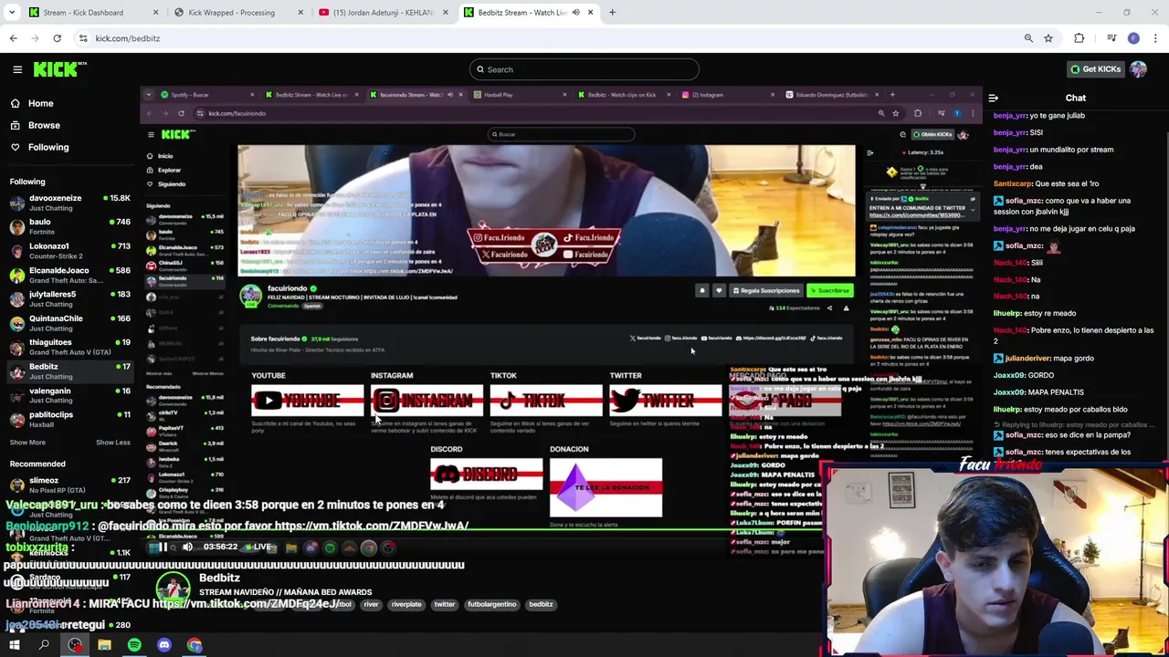Open a new Chrome tab

tap(612, 13)
